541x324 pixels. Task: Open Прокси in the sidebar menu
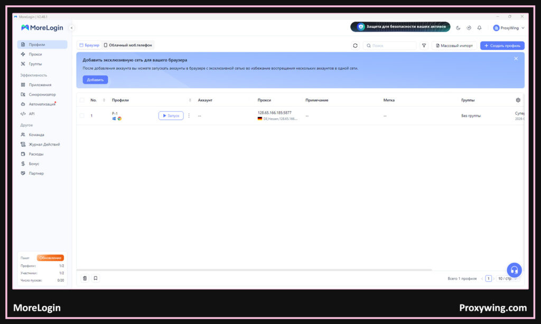coord(35,54)
